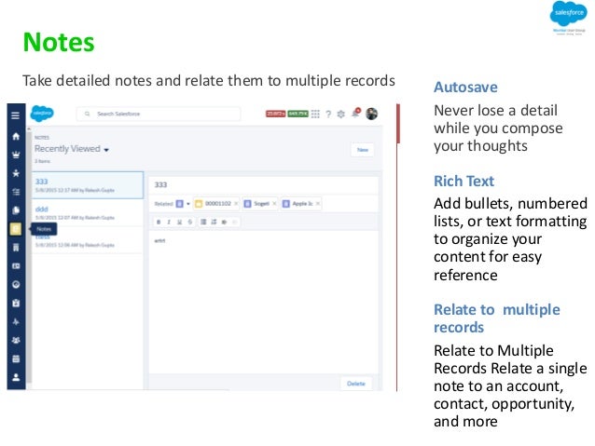Toggle Strikethrough formatting
The image size is (595, 446).
189,222
